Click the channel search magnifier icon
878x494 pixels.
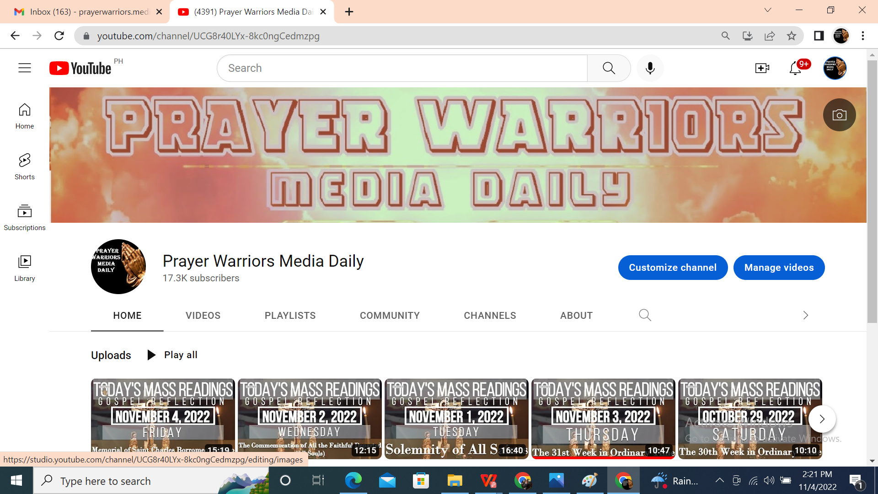tap(645, 315)
